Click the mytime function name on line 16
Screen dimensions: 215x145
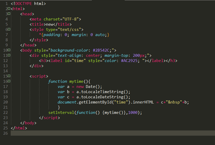pos(76,82)
